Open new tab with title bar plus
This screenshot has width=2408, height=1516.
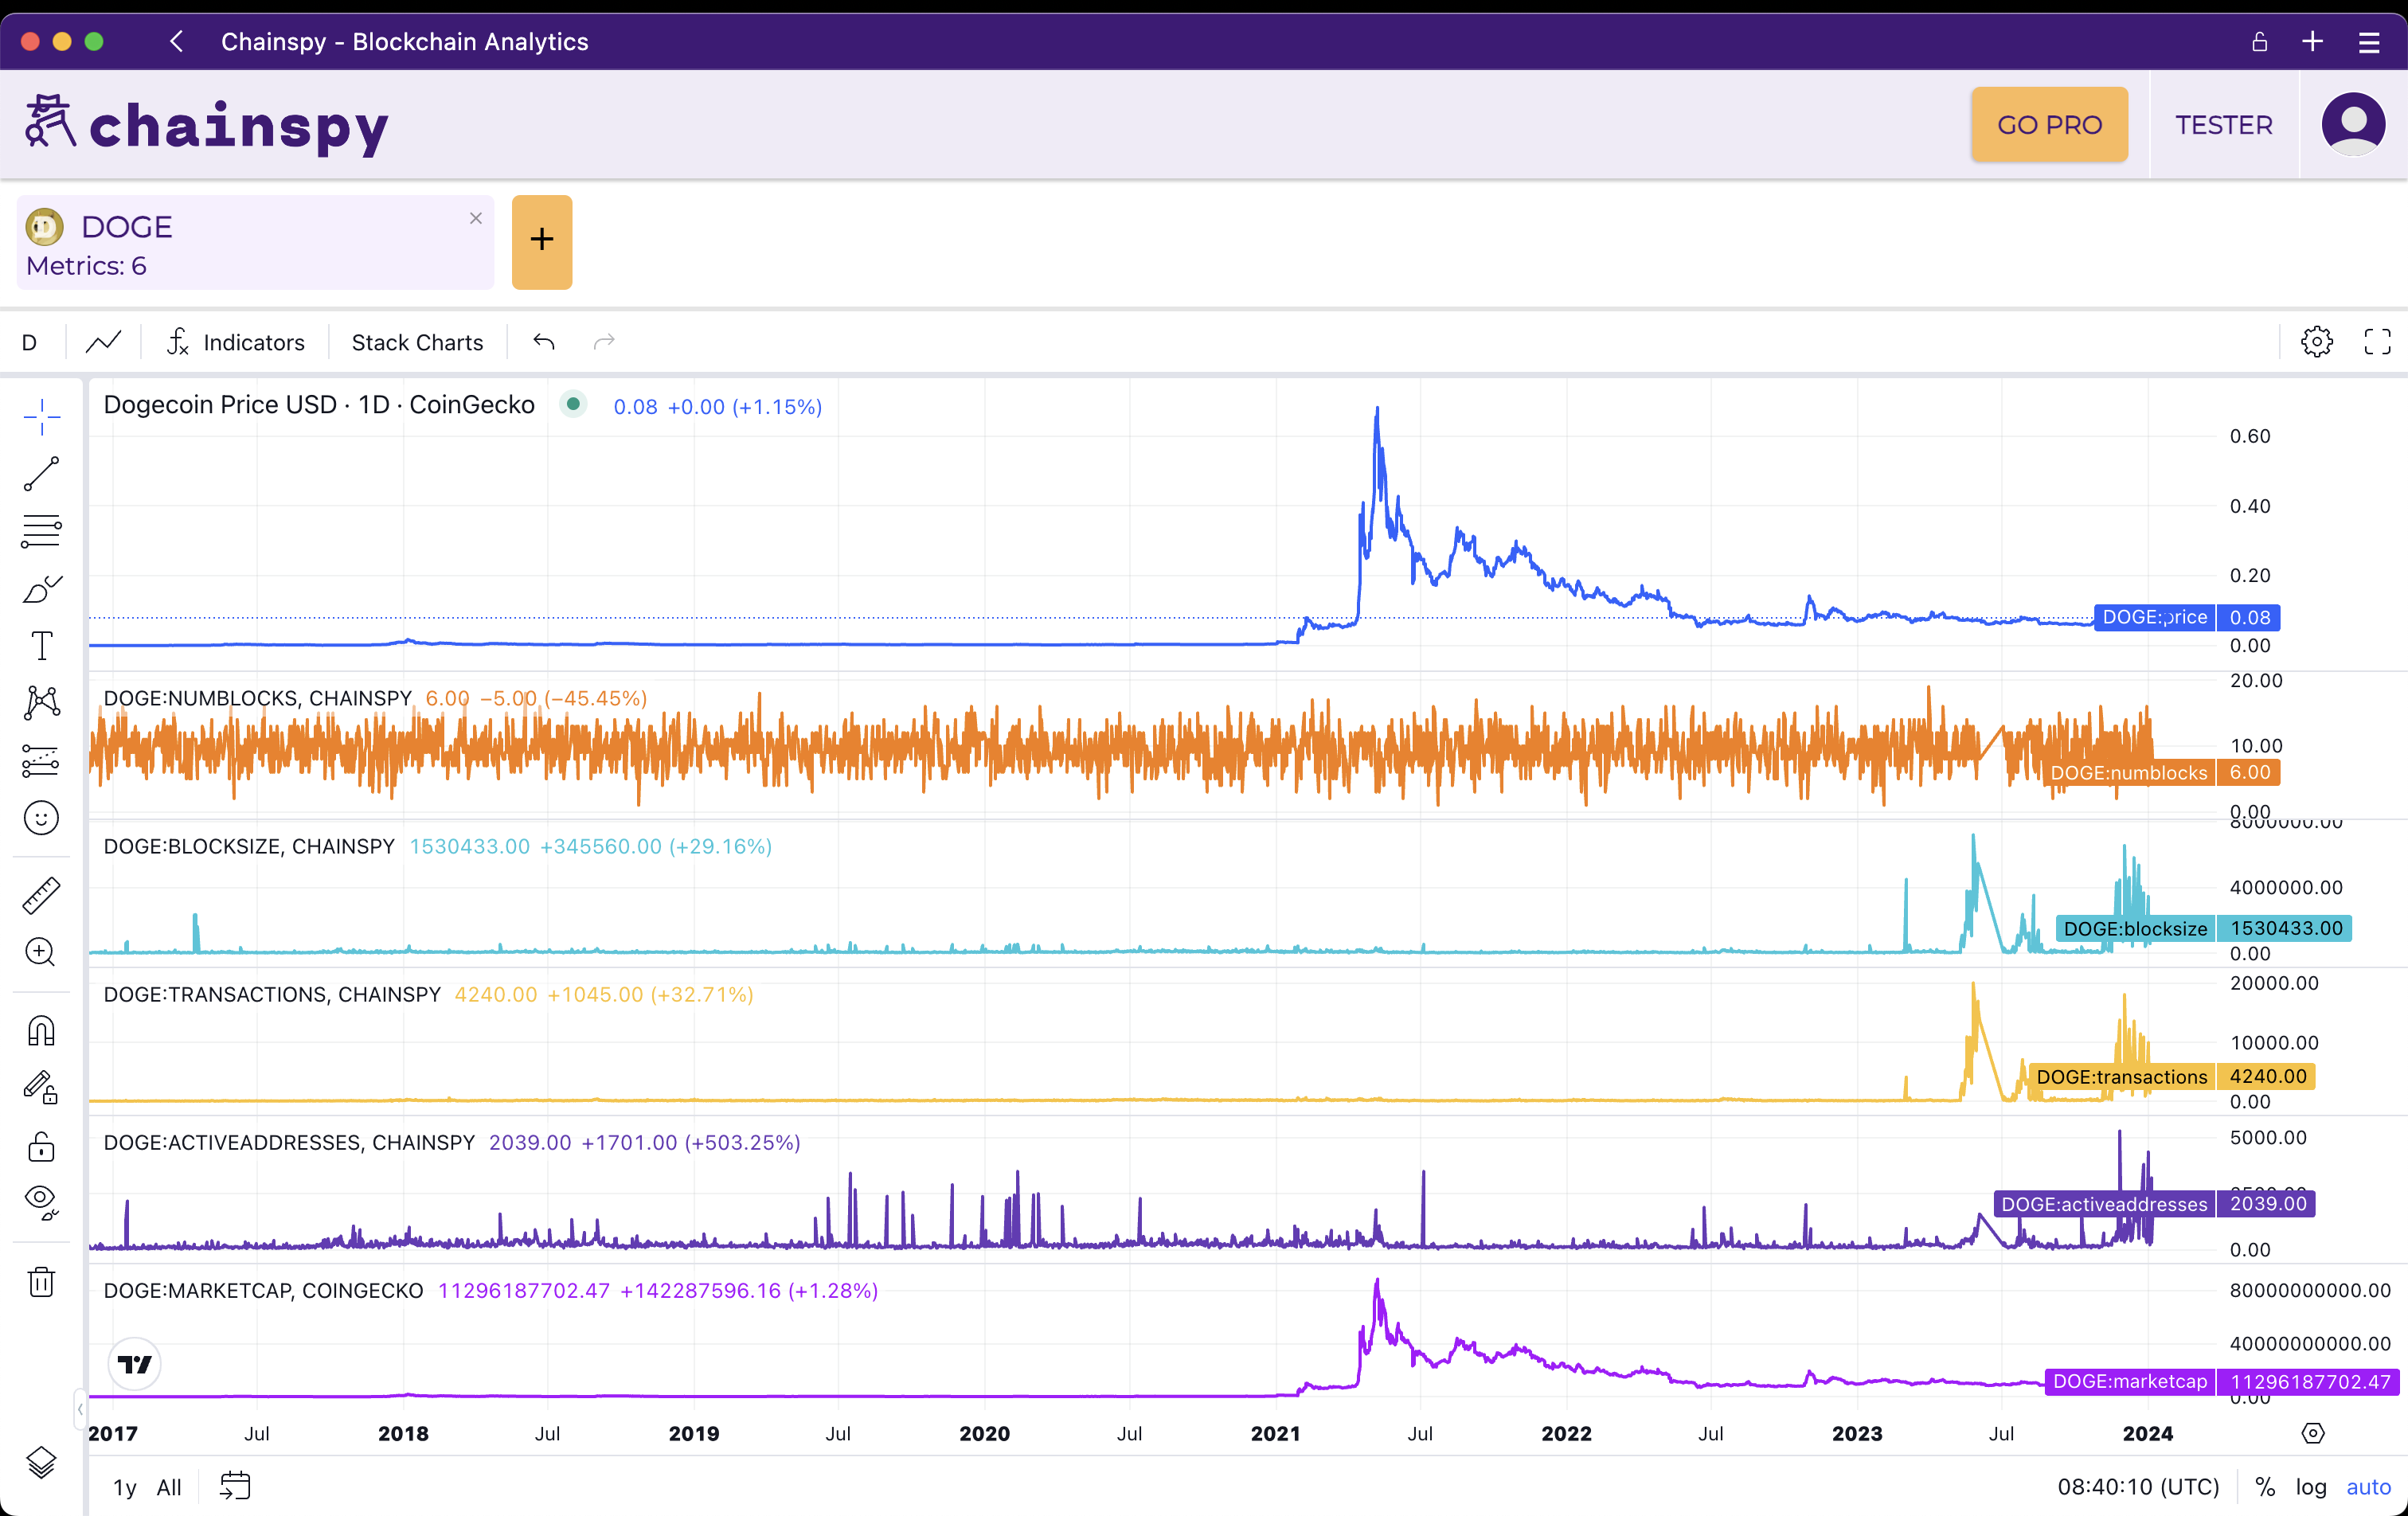click(x=2312, y=41)
